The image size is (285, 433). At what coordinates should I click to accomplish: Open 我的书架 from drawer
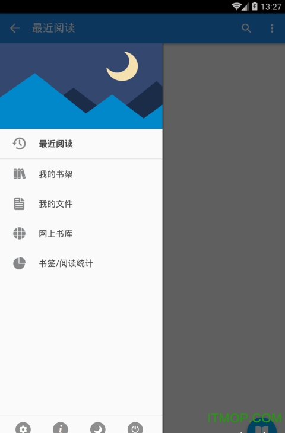tap(81, 174)
